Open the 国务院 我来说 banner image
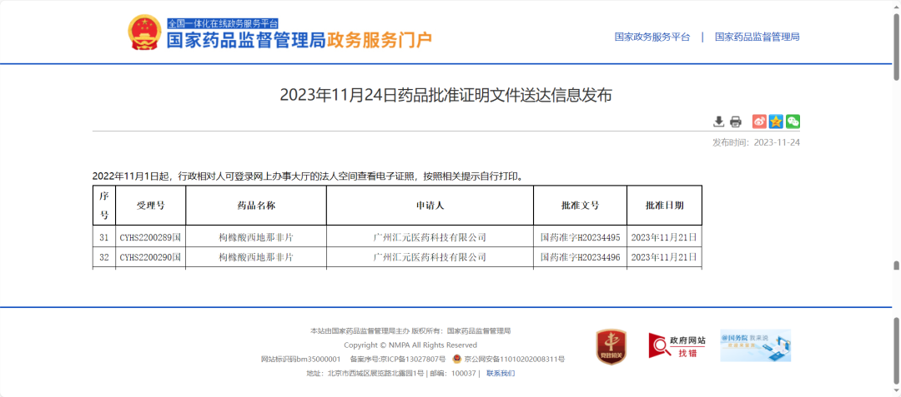The width and height of the screenshot is (901, 397). point(755,345)
